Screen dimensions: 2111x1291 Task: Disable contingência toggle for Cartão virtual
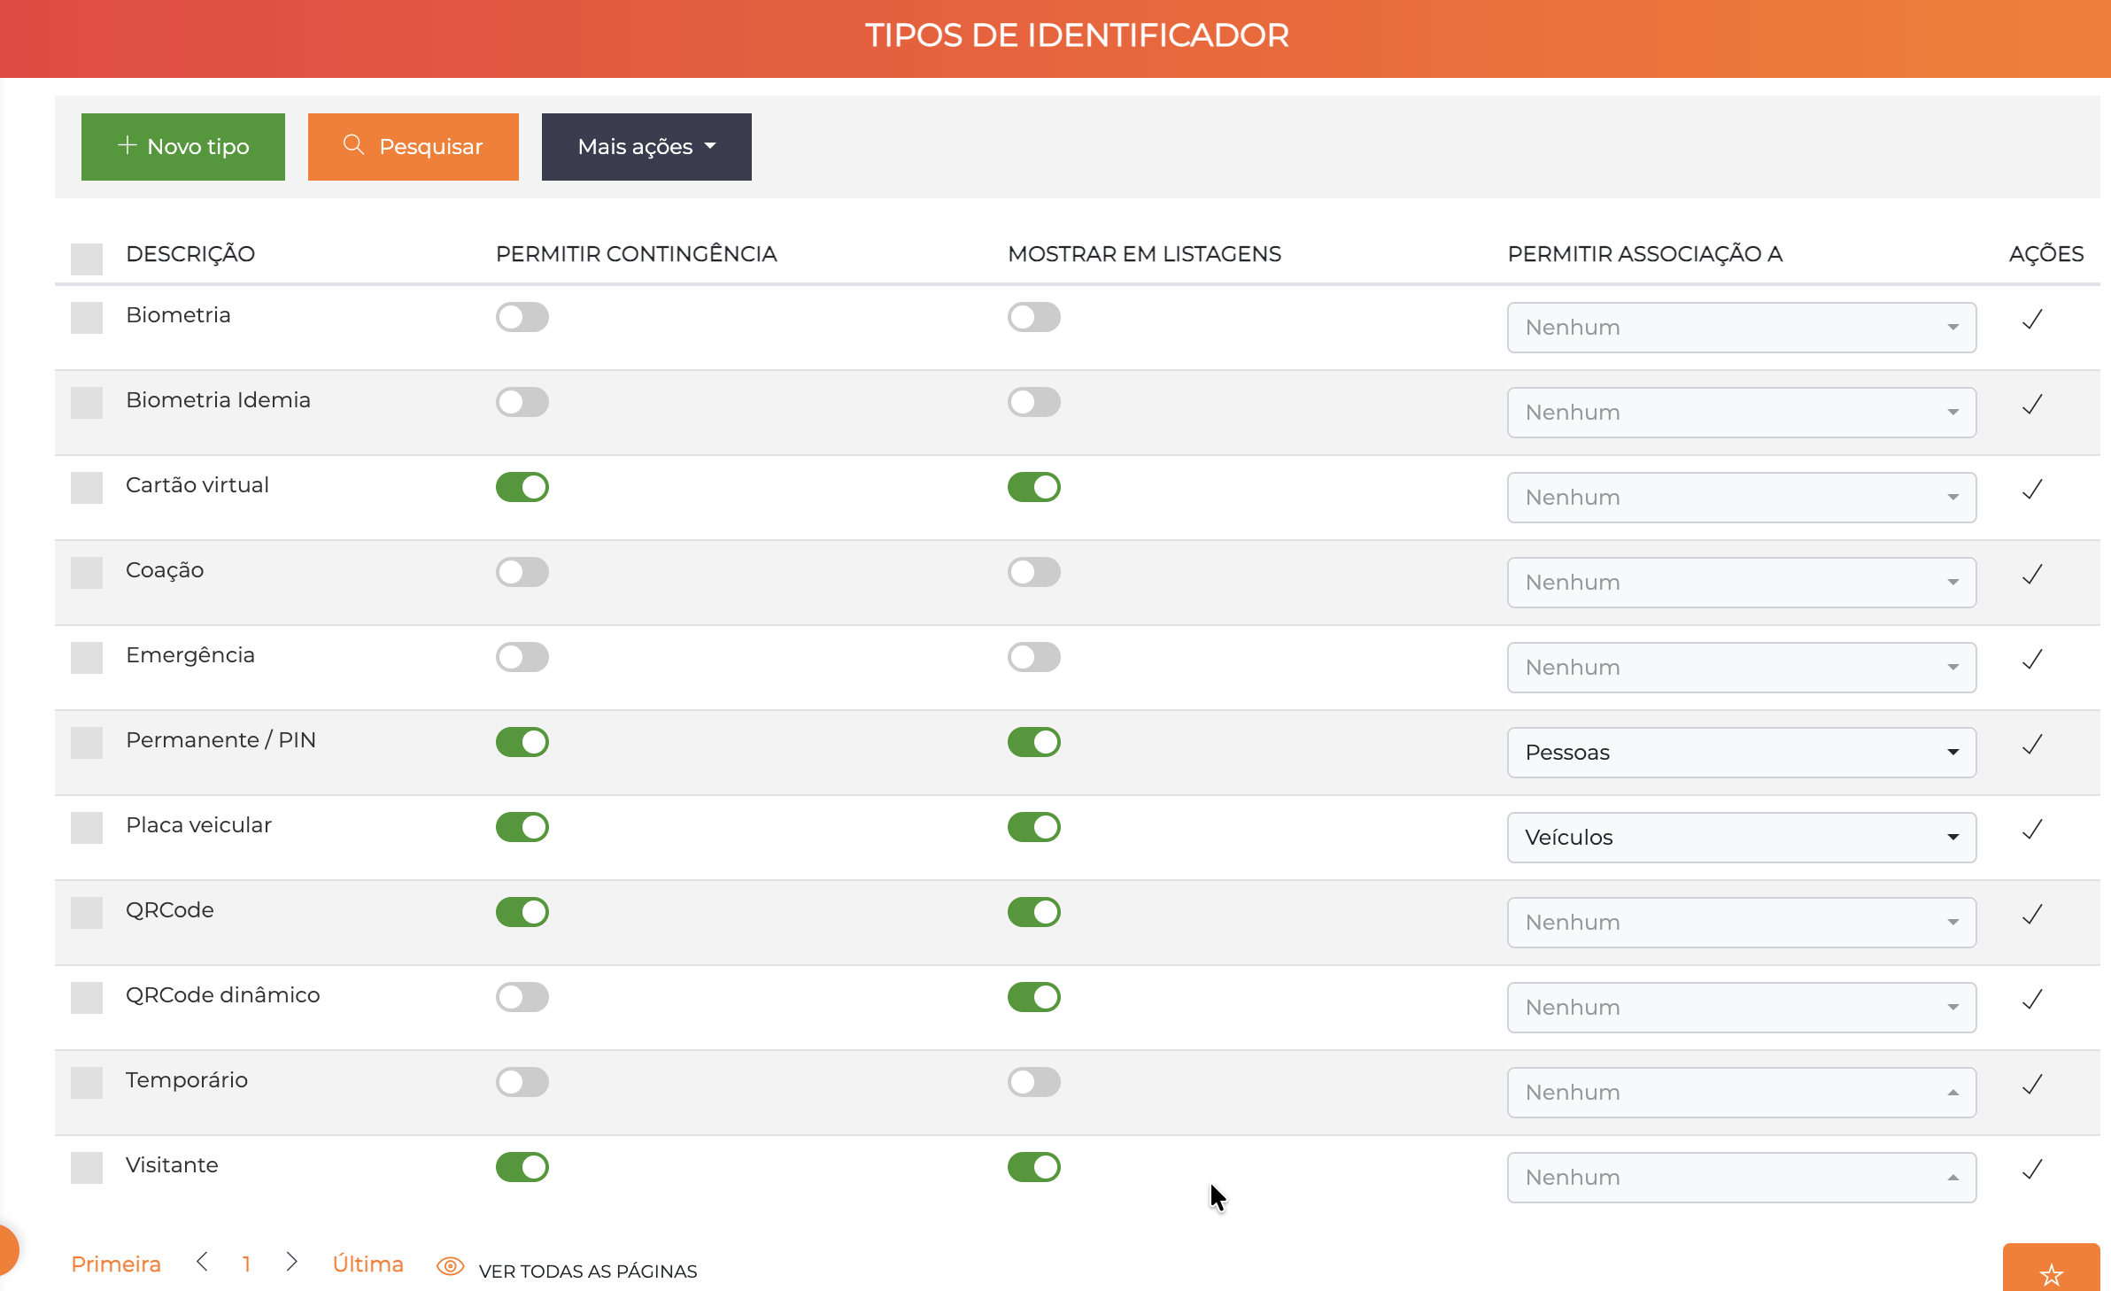point(522,487)
